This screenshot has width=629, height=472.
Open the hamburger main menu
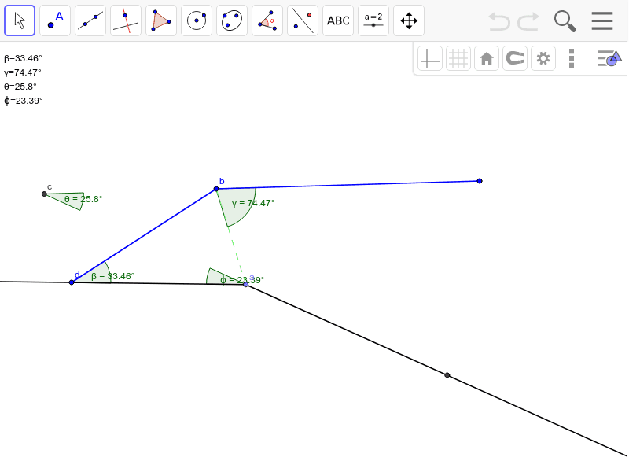coord(602,20)
